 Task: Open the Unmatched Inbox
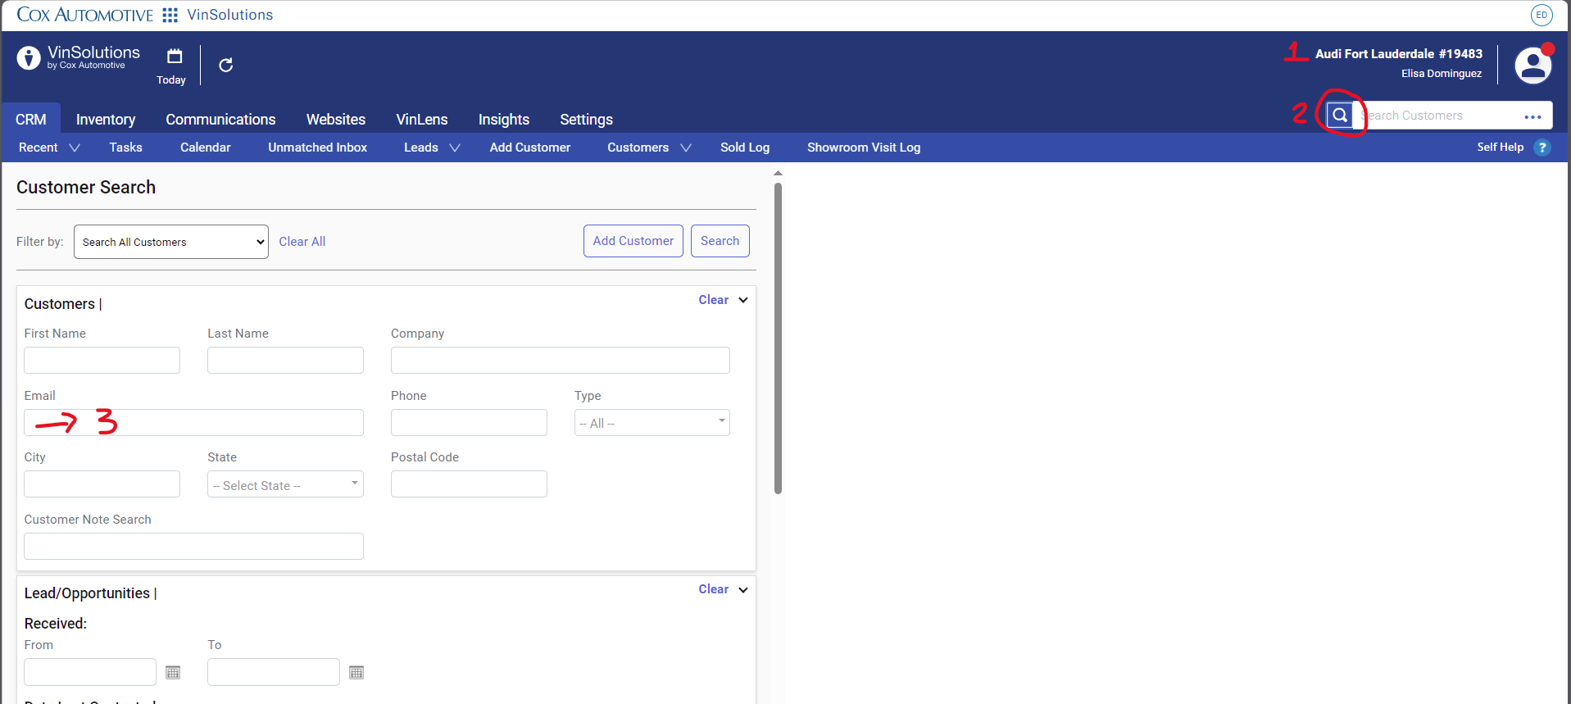pos(317,148)
